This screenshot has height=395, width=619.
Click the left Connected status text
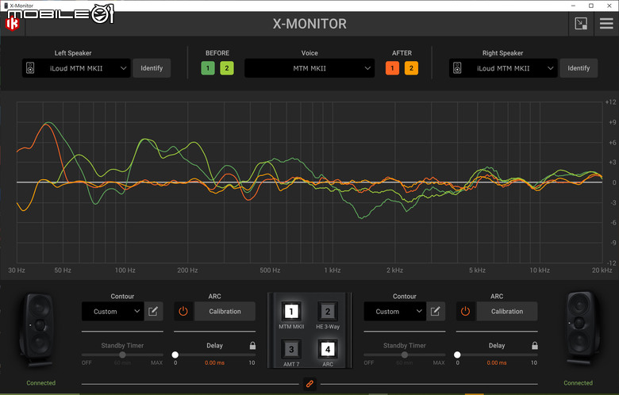coord(41,383)
